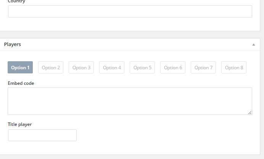Collapse the Players panel using the arrow
This screenshot has height=159, width=264.
tap(253, 45)
